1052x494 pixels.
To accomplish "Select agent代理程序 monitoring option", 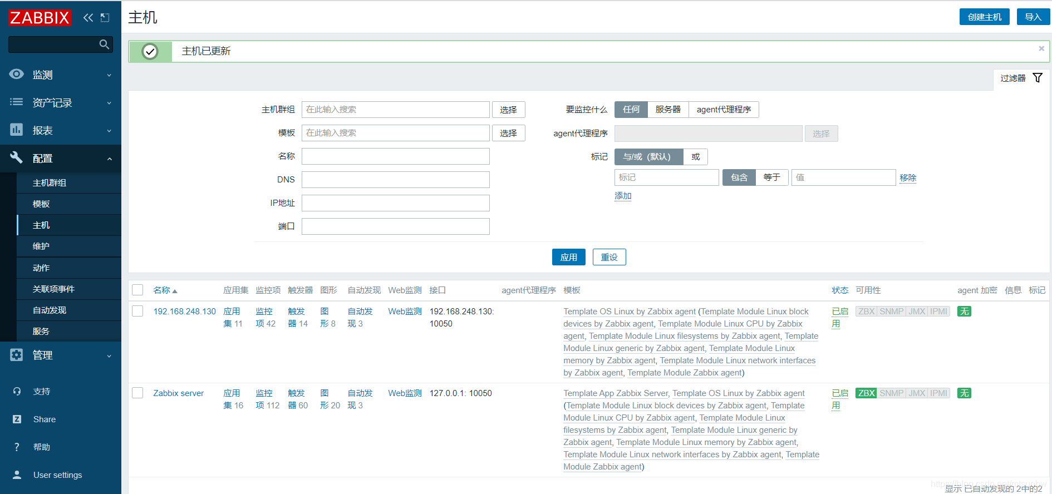I will (724, 110).
